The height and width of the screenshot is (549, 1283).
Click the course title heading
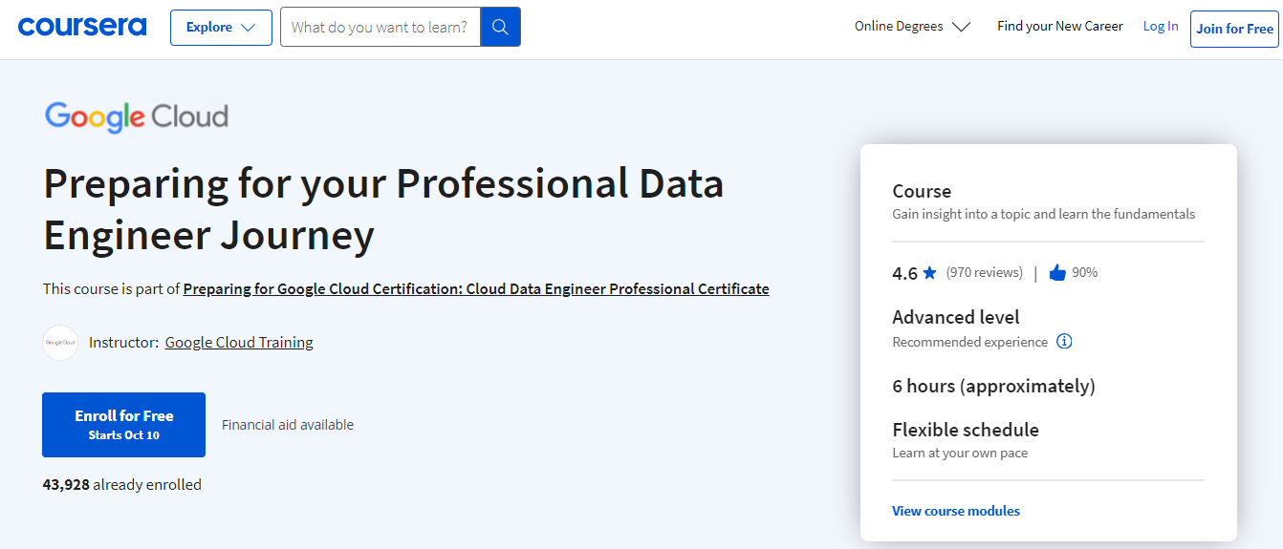coord(384,209)
